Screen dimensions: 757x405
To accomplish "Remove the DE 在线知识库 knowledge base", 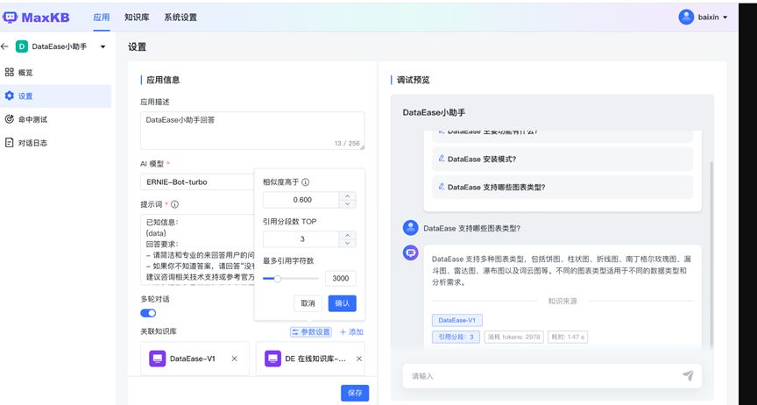I will [358, 359].
